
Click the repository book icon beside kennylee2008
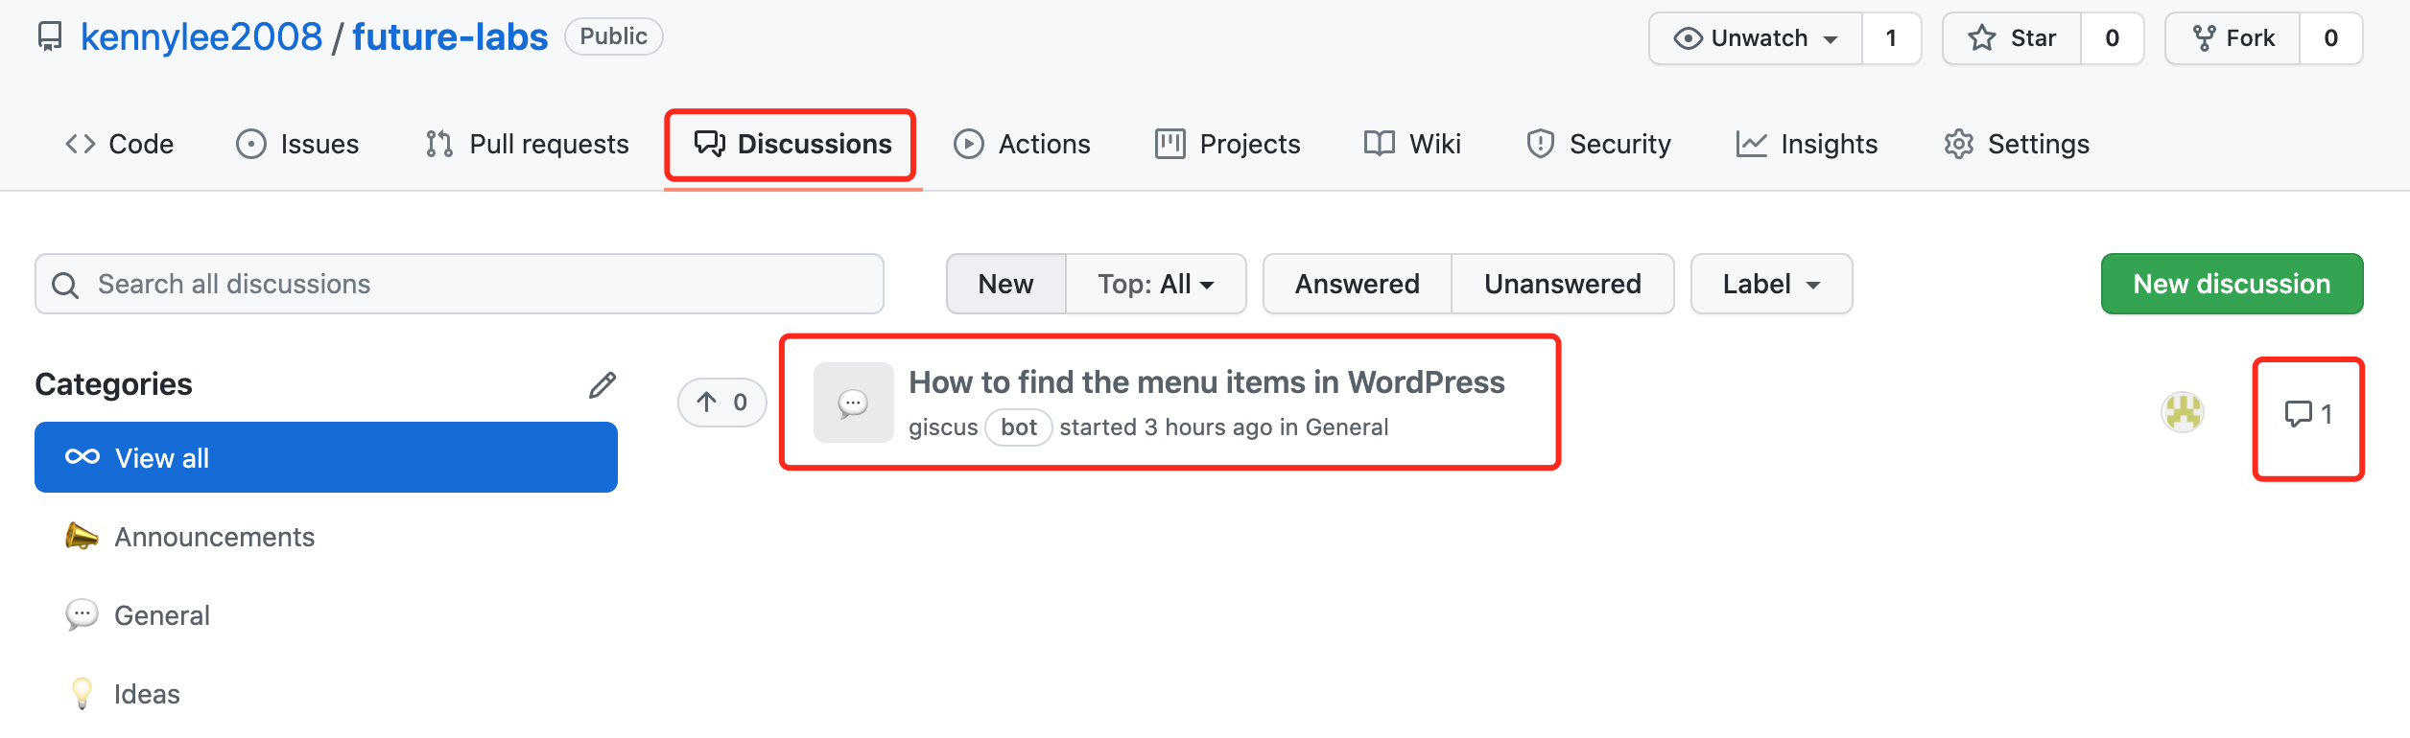(49, 37)
